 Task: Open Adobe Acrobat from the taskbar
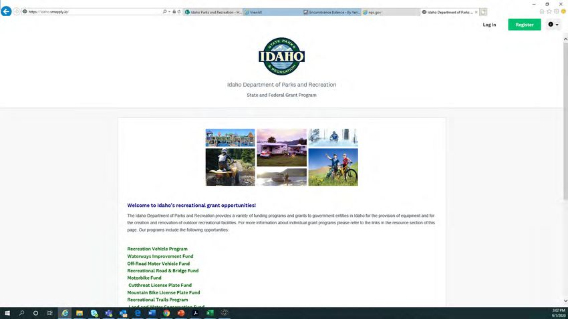coord(196,313)
